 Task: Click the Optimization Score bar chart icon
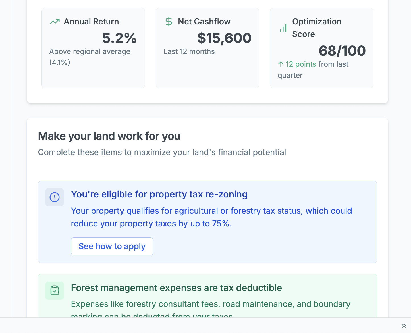(283, 28)
